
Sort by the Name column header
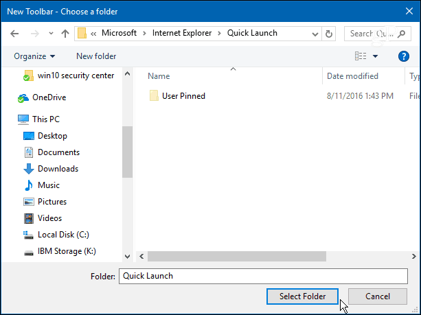click(159, 76)
